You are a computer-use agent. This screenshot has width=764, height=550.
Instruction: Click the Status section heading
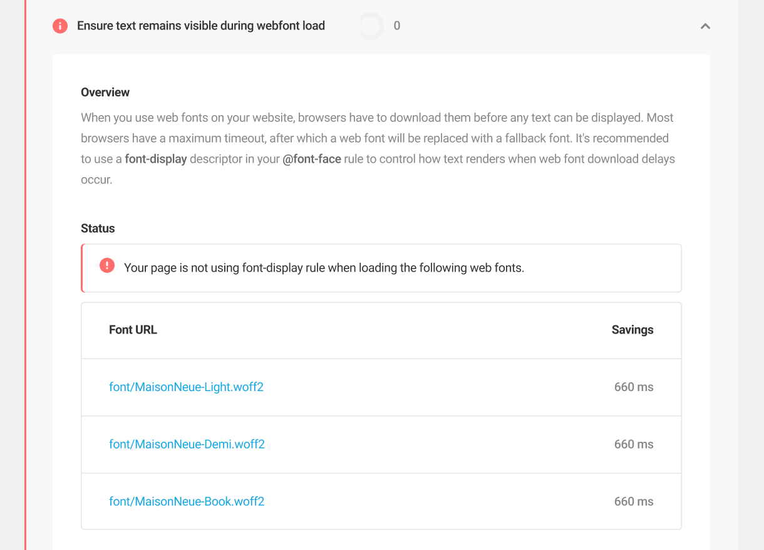[98, 228]
